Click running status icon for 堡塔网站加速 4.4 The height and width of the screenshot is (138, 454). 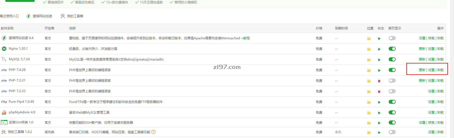379,38
